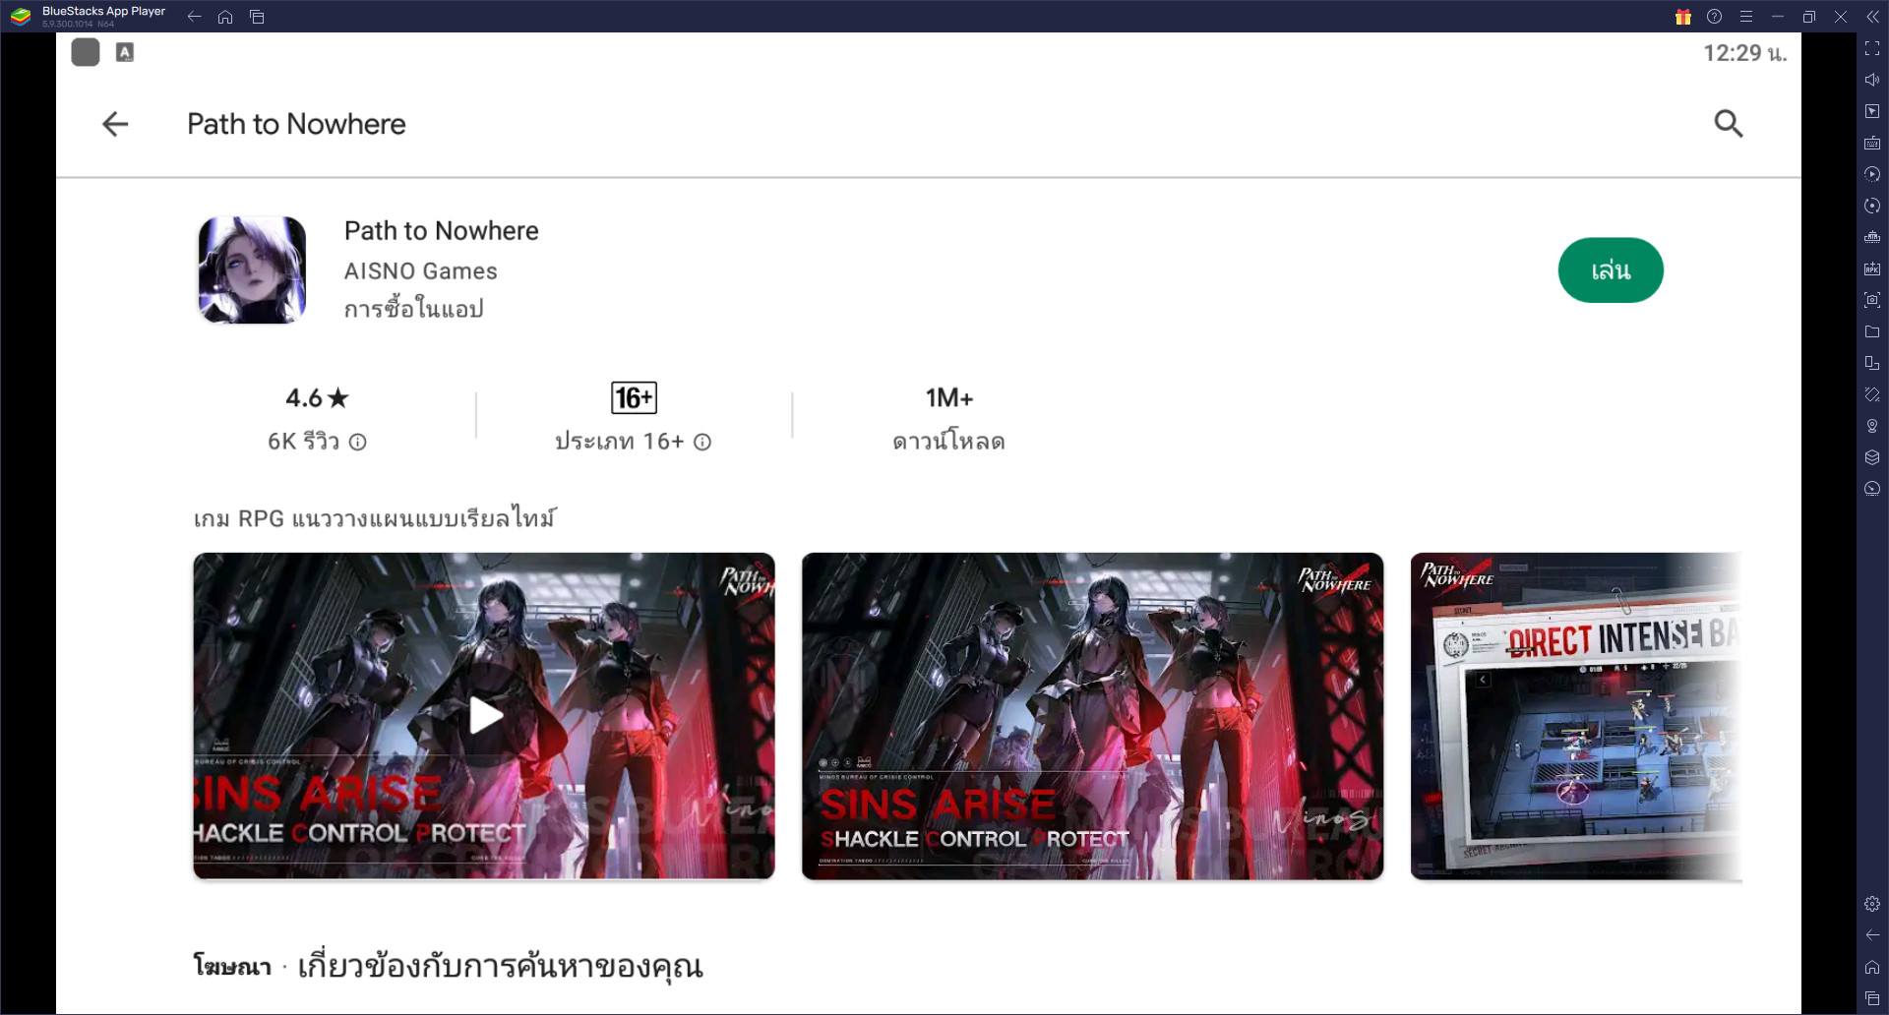Open multi-instance manager sidebar icon

(x=1872, y=237)
